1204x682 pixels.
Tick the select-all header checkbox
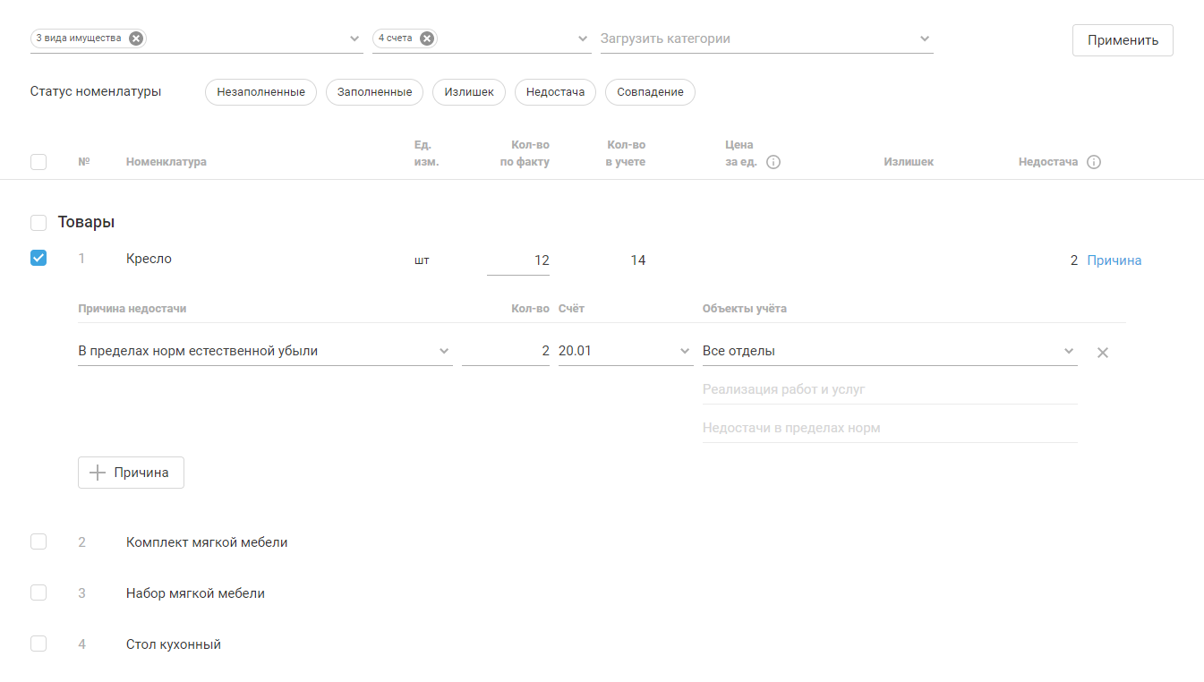[38, 162]
